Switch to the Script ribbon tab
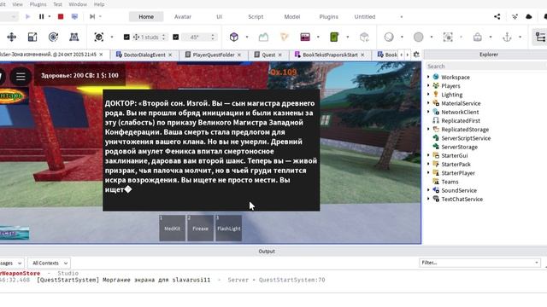 pyautogui.click(x=256, y=17)
